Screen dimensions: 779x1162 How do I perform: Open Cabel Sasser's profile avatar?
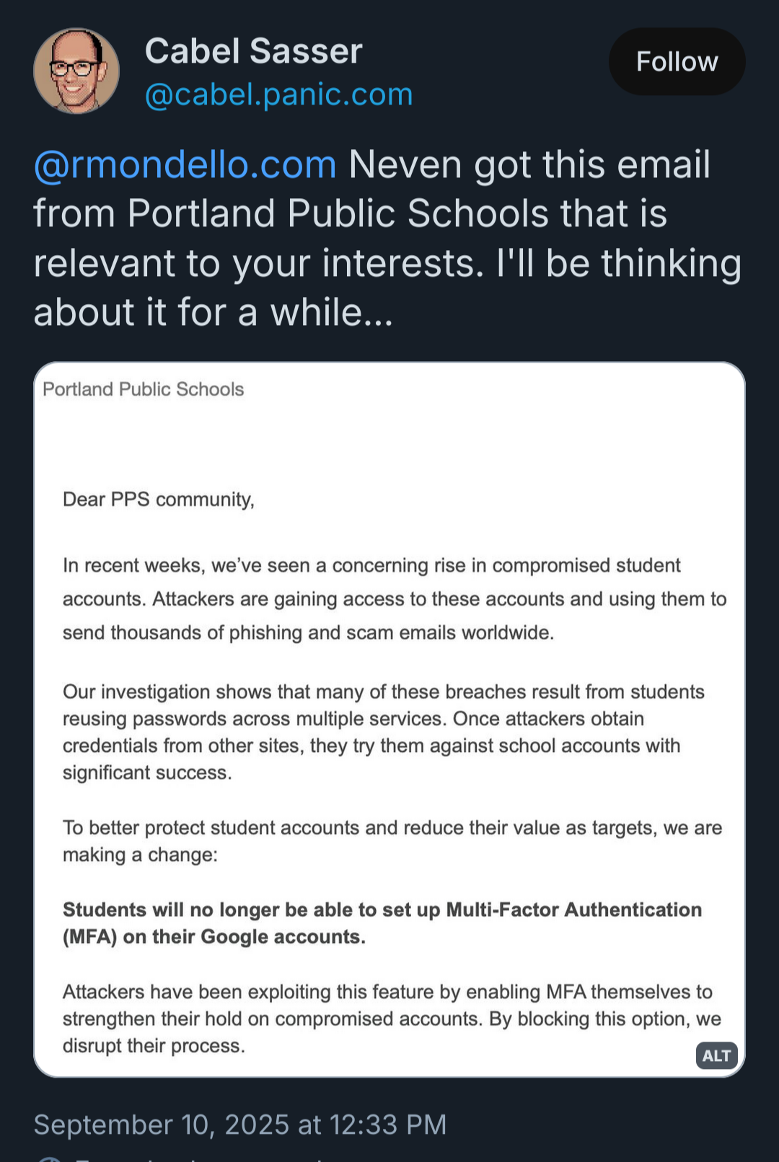coord(76,71)
